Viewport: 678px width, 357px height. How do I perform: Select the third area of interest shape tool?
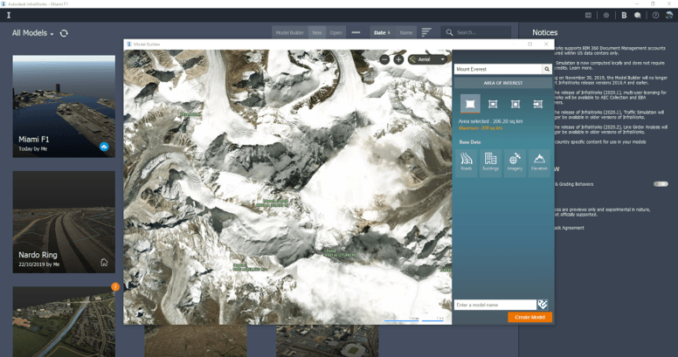pos(515,104)
